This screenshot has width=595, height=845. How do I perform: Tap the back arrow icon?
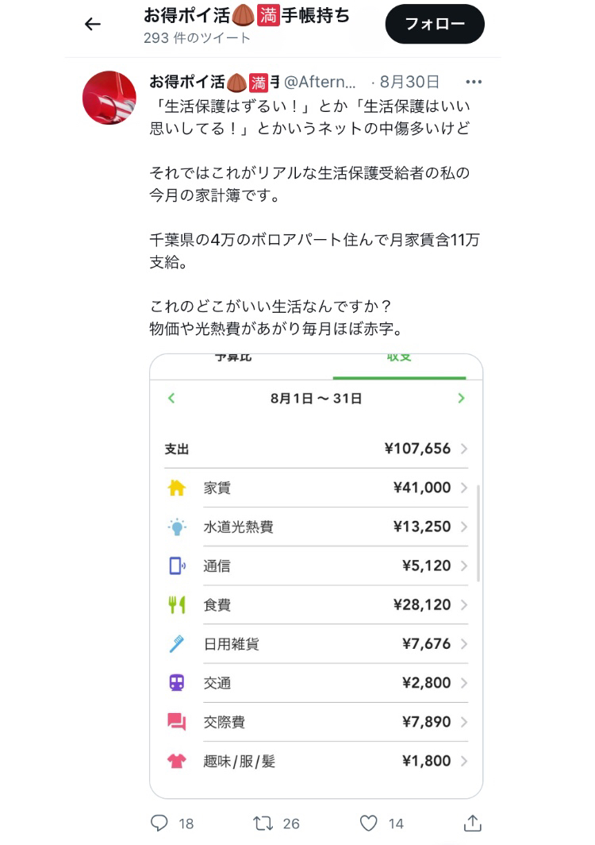pyautogui.click(x=93, y=24)
